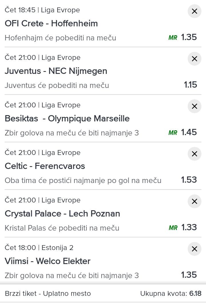Open Crystal Palace - Lech Poznan match

[62, 214]
